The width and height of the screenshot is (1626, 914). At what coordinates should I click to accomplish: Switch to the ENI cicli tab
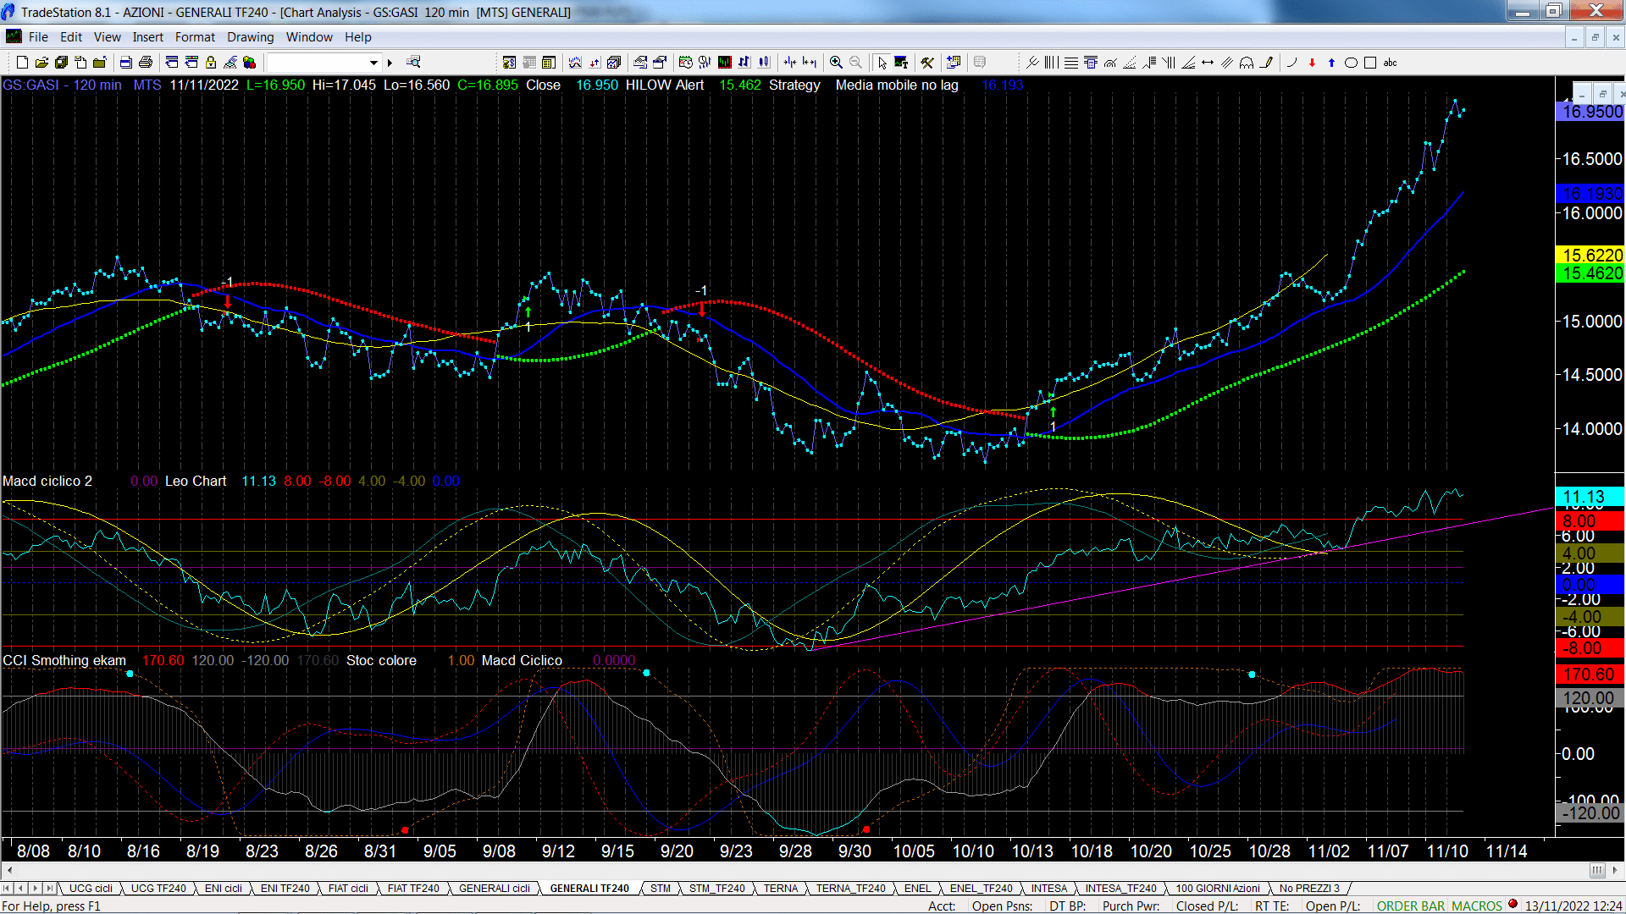click(224, 888)
